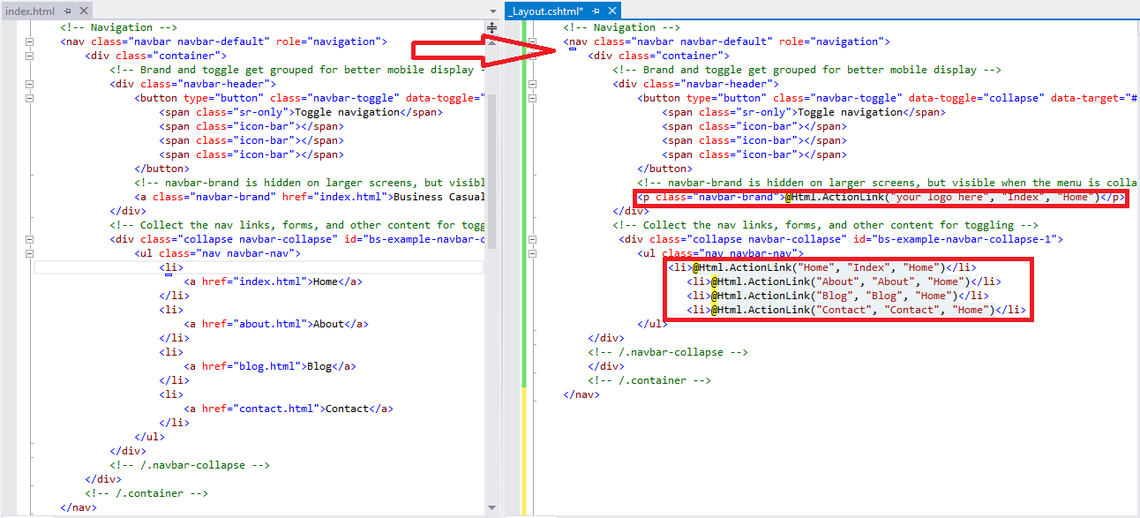The width and height of the screenshot is (1140, 518).
Task: Click the closing </nav> tag in _Layout.cshtml
Action: coord(581,394)
